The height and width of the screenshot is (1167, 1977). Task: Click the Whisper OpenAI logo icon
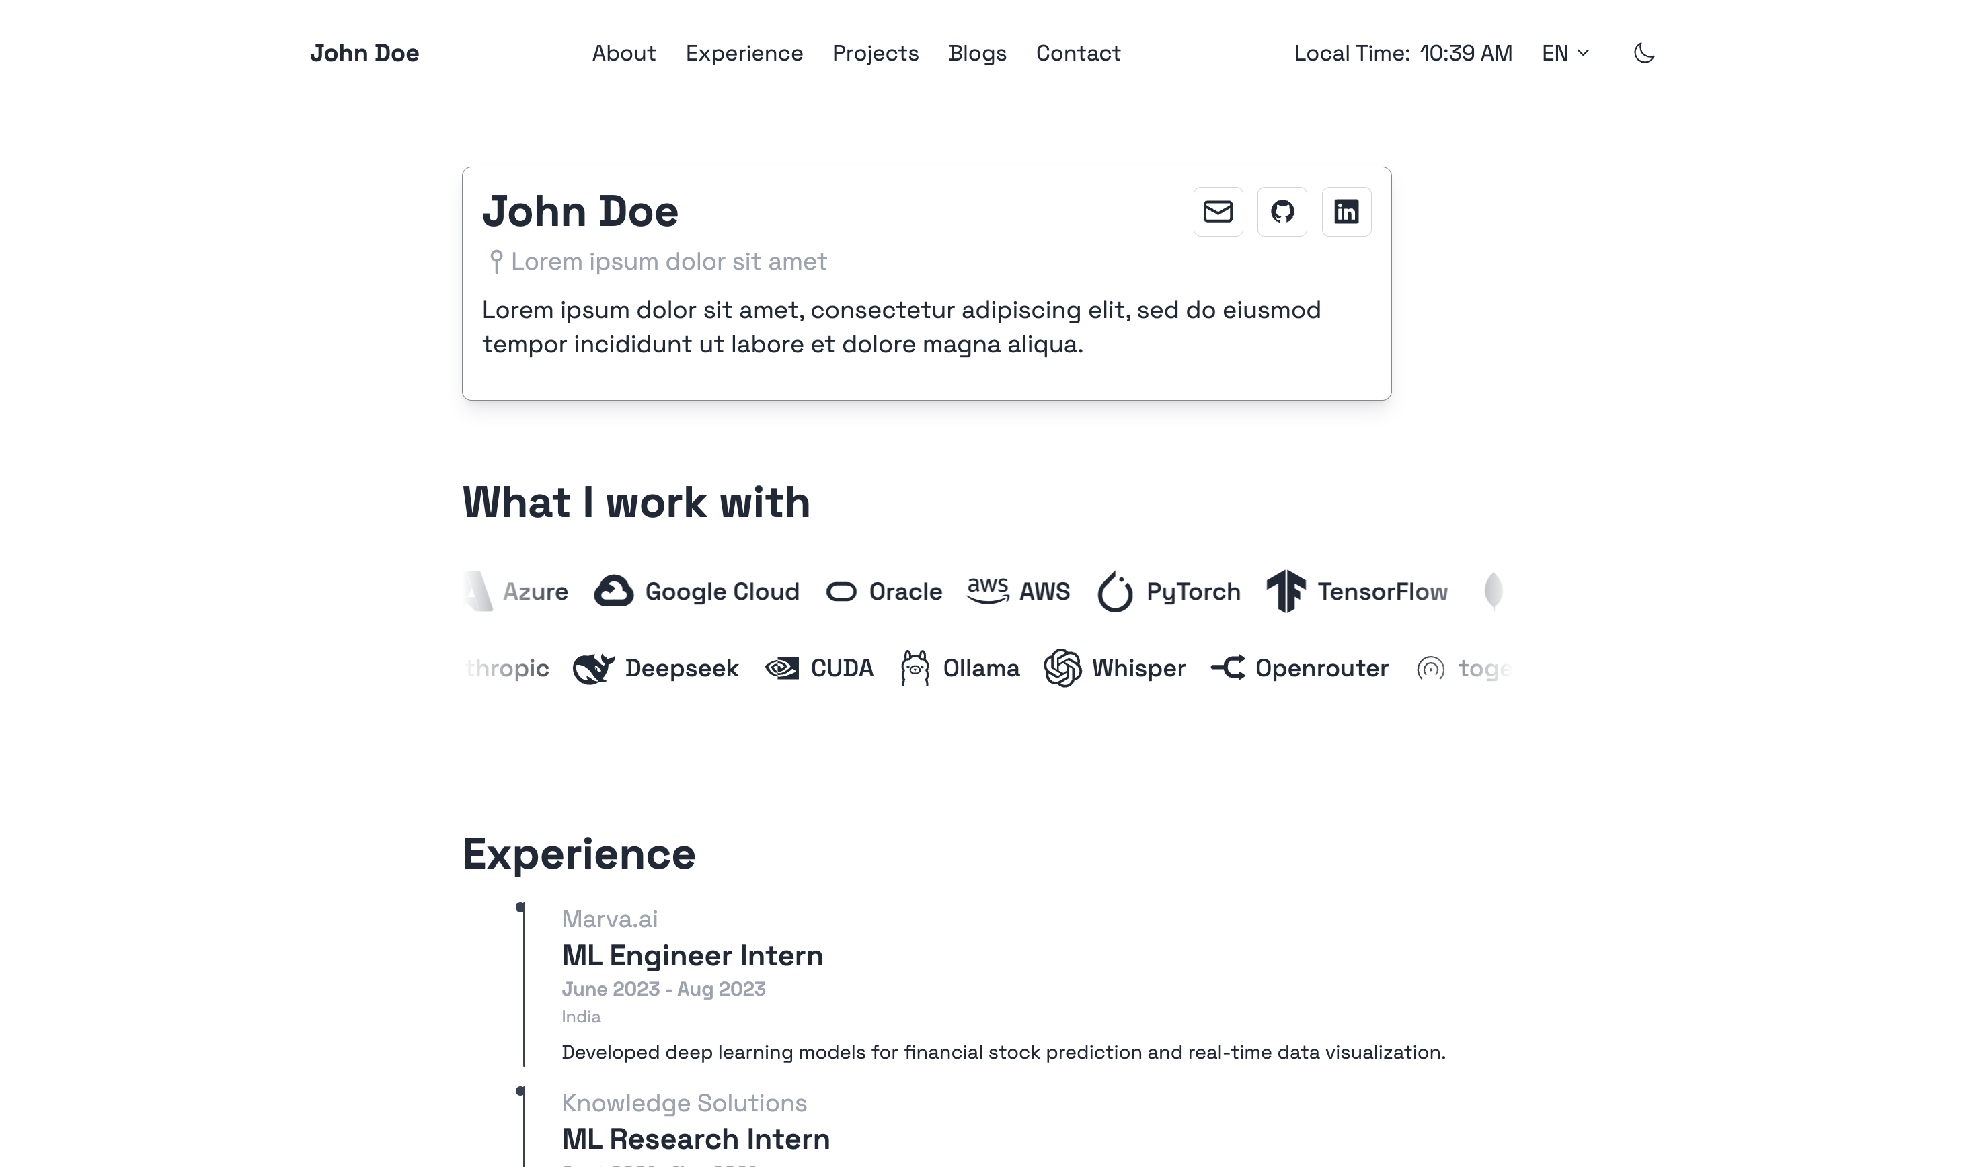coord(1062,668)
